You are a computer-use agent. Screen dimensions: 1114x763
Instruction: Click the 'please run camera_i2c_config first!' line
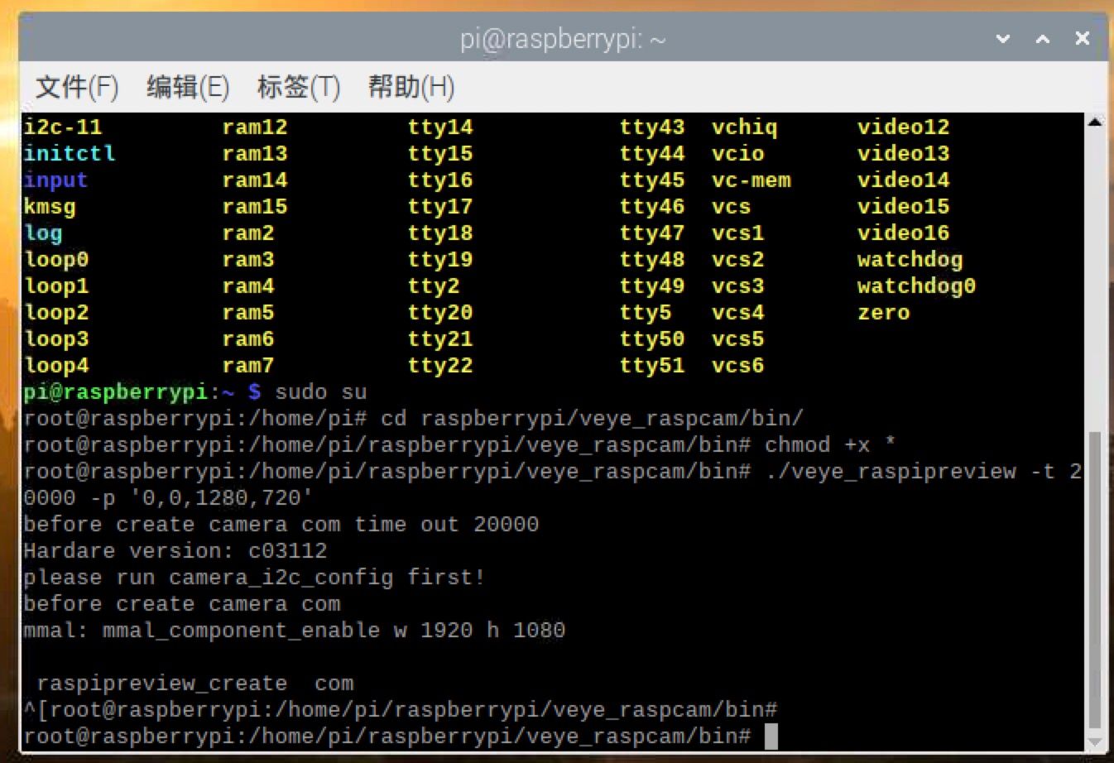[254, 578]
